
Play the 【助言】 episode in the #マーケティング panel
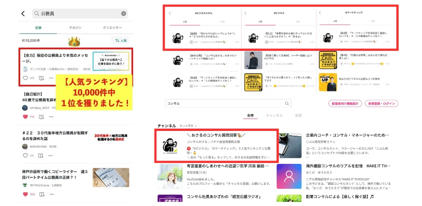pos(341,42)
